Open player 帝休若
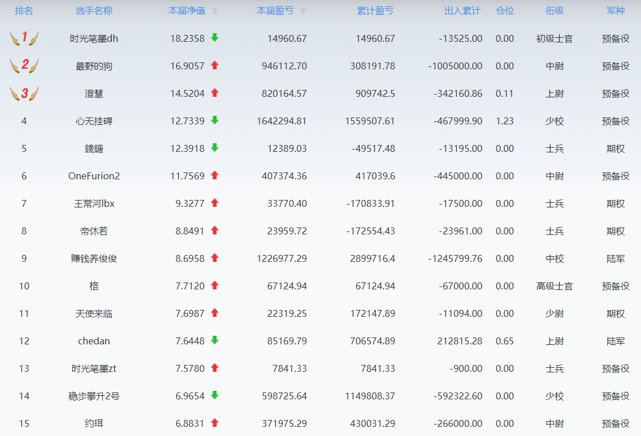Image resolution: width=641 pixels, height=436 pixels. [x=94, y=231]
